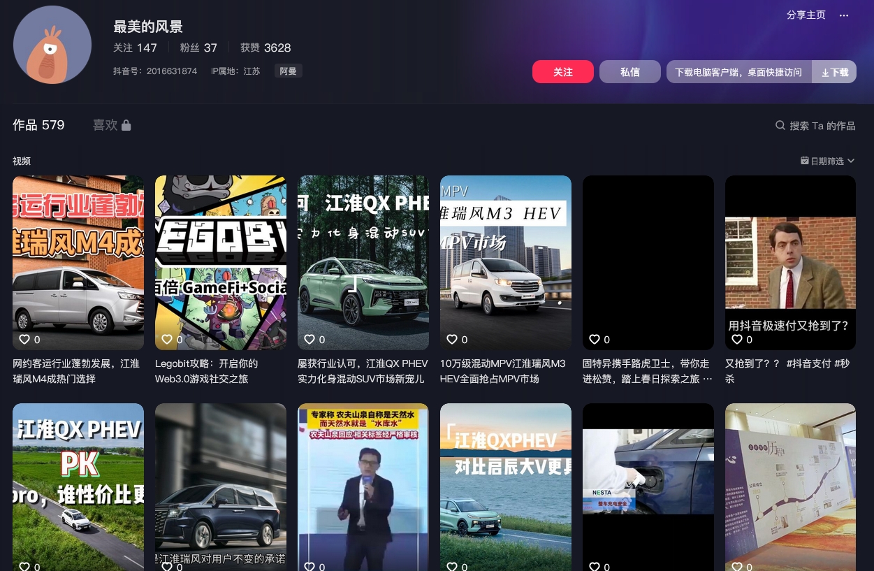Open the 瑞风M3 HEV white van thumbnail

click(x=506, y=263)
